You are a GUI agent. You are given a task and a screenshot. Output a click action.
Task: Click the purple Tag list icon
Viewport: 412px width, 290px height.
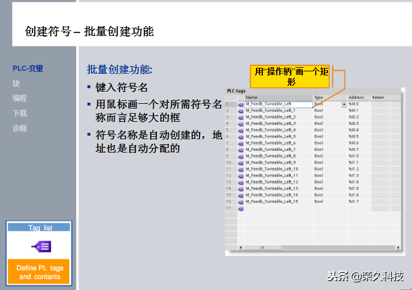(42, 246)
